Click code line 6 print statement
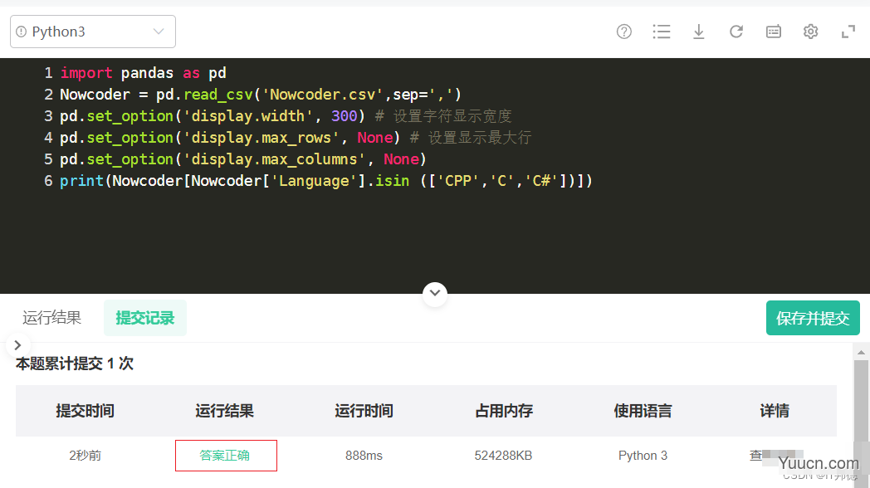 click(326, 181)
